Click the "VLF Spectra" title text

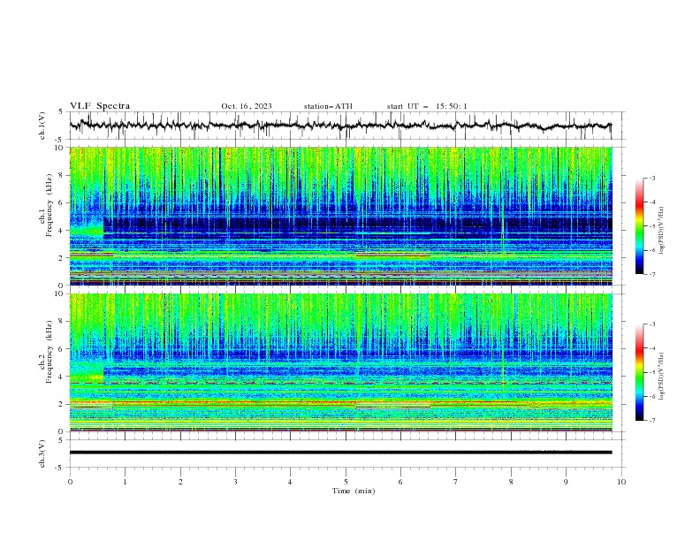pos(100,106)
